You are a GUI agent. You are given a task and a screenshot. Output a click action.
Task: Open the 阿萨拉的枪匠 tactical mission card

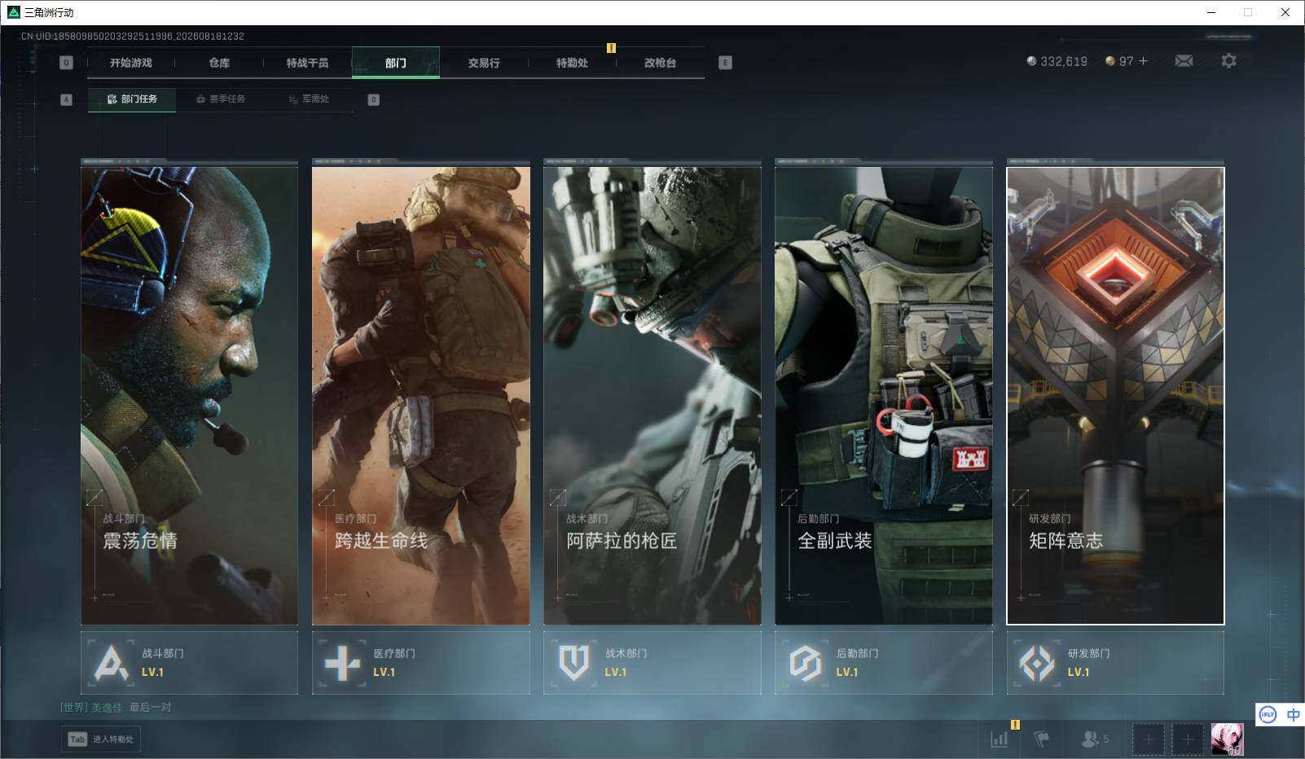click(652, 396)
